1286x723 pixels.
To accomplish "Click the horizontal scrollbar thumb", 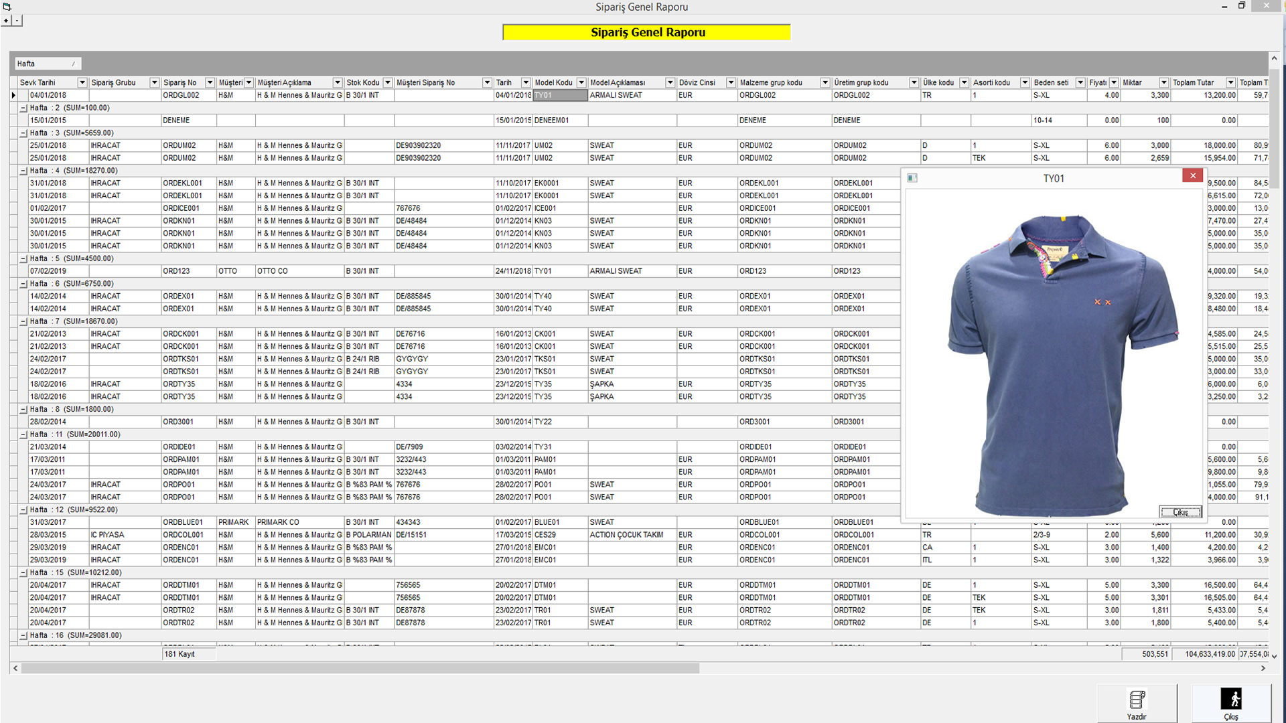I will [360, 668].
